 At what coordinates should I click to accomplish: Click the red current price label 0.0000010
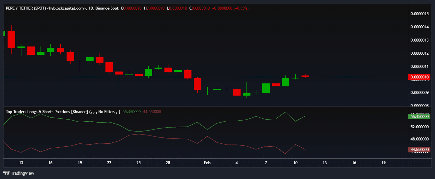(419, 77)
